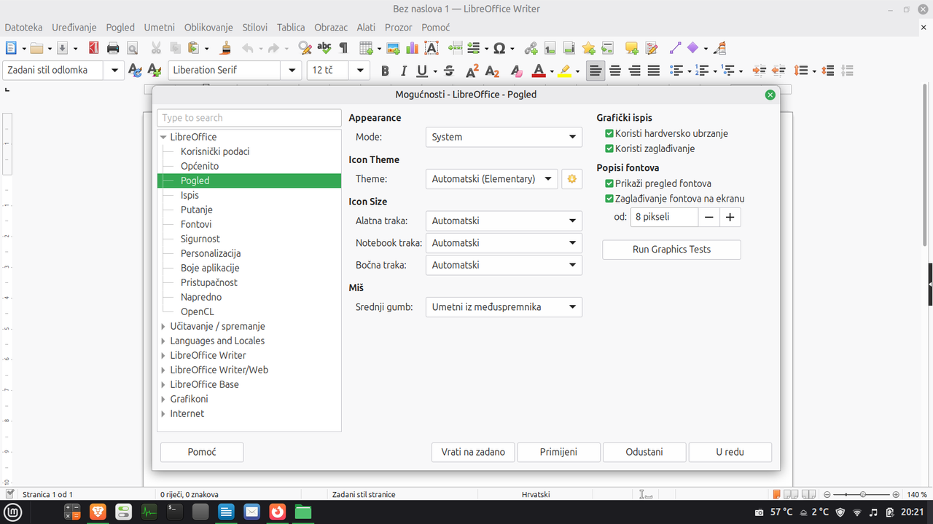This screenshot has width=933, height=524.
Task: Toggle Prikaži pregled fontova checkbox
Action: [x=609, y=183]
